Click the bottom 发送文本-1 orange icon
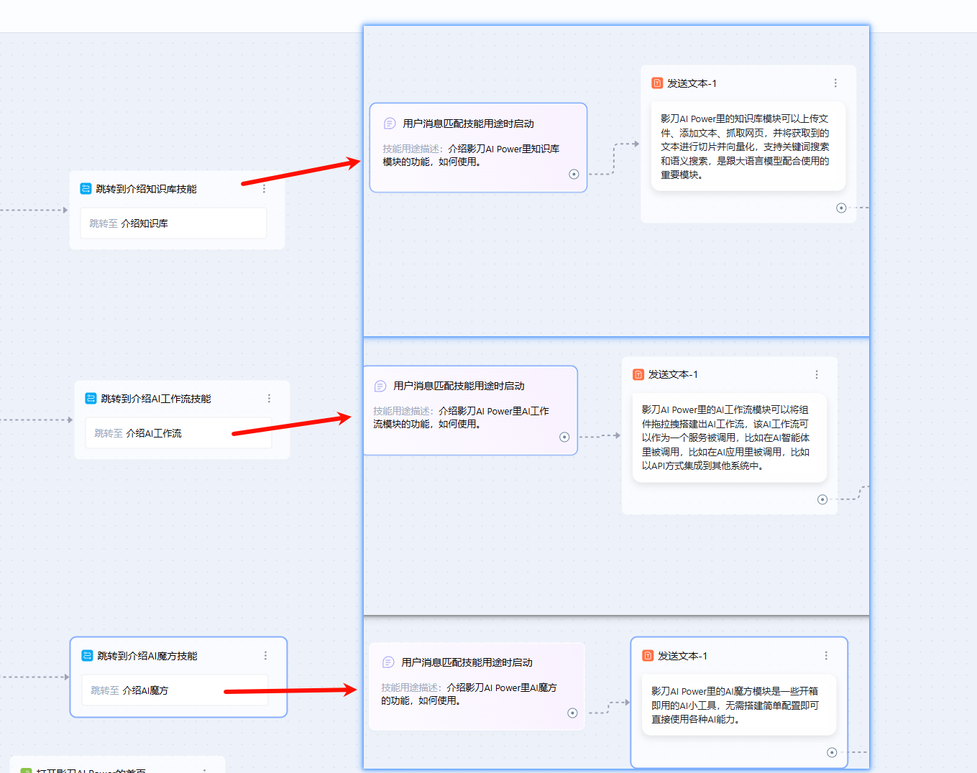The height and width of the screenshot is (773, 977). tap(648, 656)
